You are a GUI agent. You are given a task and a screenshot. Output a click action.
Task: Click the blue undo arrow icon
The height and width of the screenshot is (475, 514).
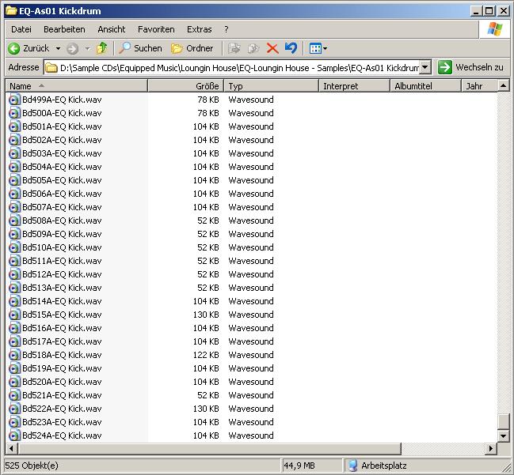pyautogui.click(x=291, y=48)
